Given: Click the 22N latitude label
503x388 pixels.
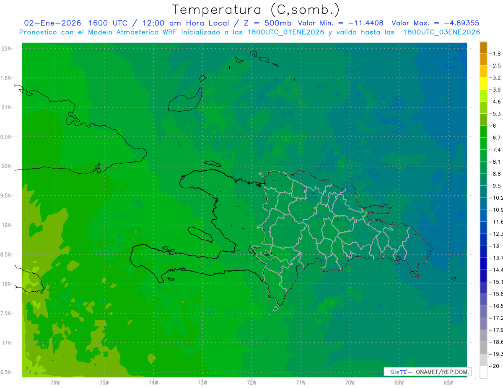Looking at the screenshot, I should tap(6, 49).
